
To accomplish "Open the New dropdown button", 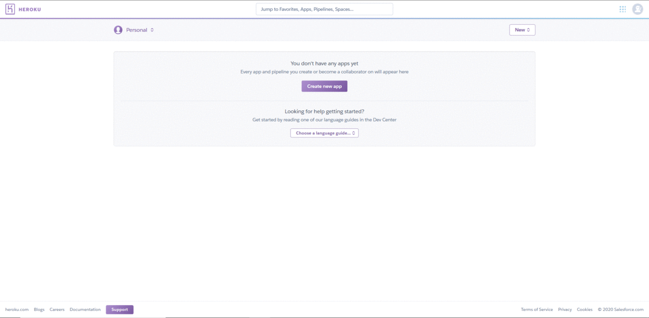I will click(x=522, y=30).
